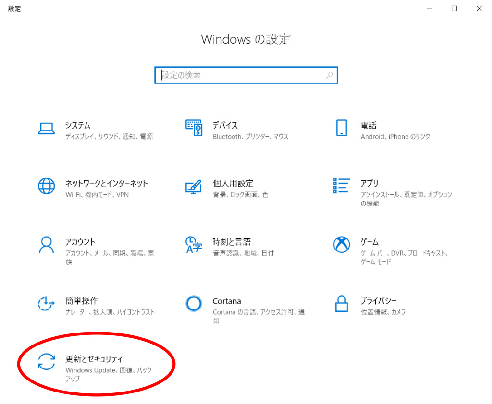The width and height of the screenshot is (492, 404).
Task: Click 'Windows Update、回復、バックアップ' description
Action: [109, 375]
